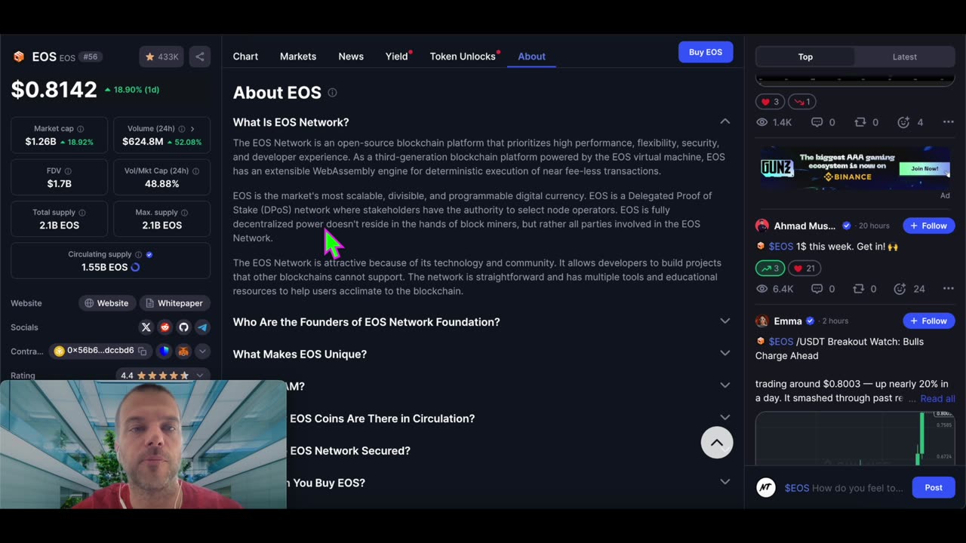
Task: Follow Emma user
Action: click(928, 321)
